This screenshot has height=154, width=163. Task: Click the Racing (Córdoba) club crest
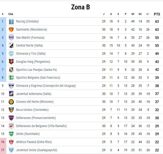click(11, 21)
